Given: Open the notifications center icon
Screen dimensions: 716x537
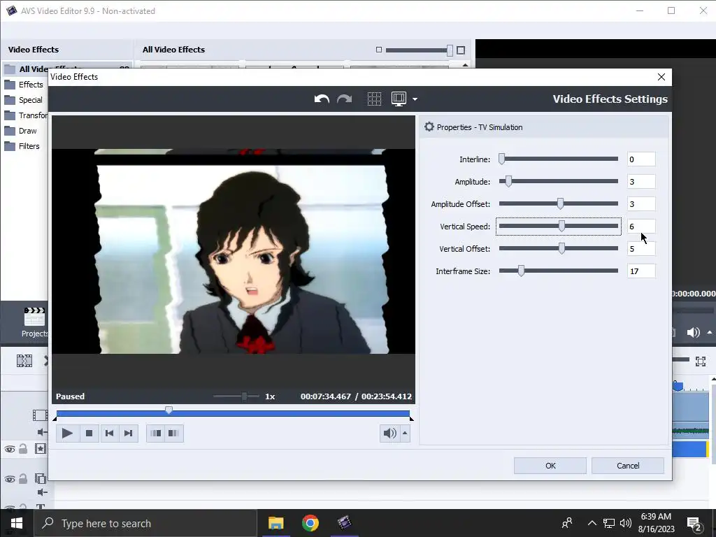Looking at the screenshot, I should tap(694, 524).
